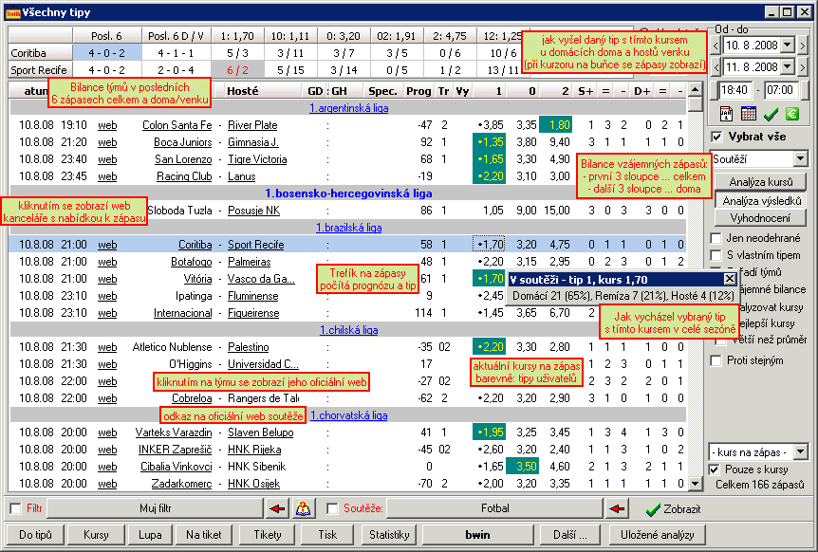Click the 07:00 end time field

780,90
